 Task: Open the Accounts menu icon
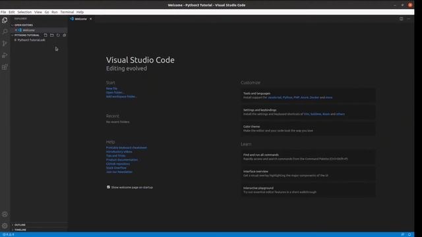pyautogui.click(x=5, y=214)
